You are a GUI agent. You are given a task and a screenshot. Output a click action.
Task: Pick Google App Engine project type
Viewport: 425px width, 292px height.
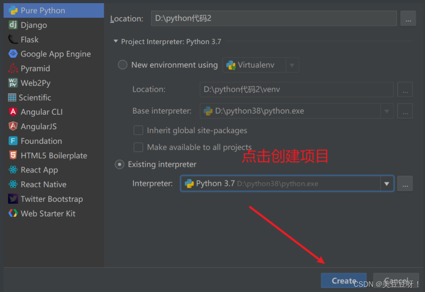[x=53, y=54]
